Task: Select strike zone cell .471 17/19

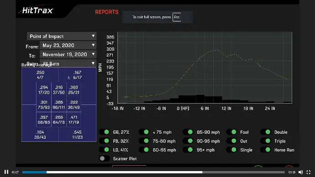Action: click(73, 120)
